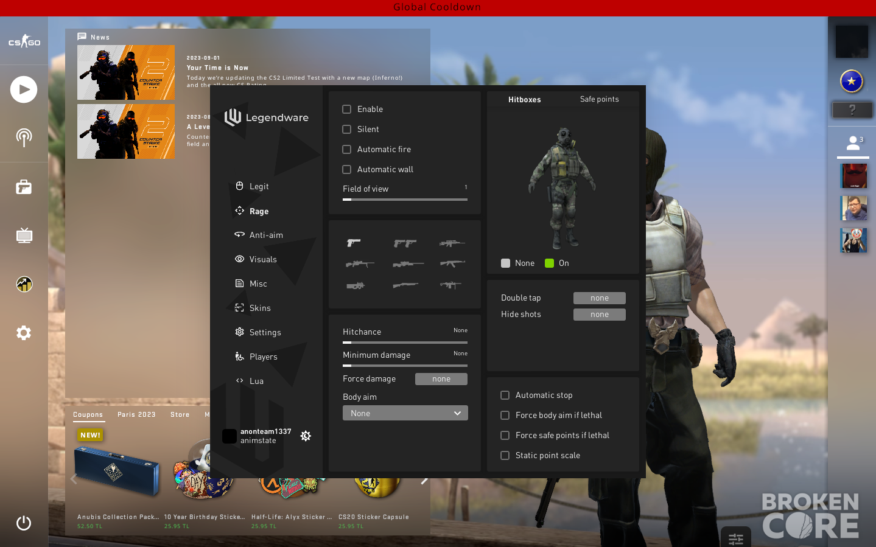Viewport: 876px width, 547px height.
Task: Select the shotgun weapon icon
Action: pos(405,285)
